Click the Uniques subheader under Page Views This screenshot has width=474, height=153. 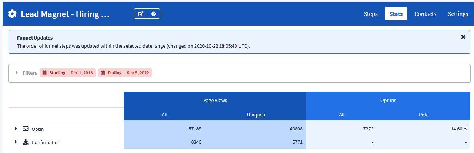(256, 115)
